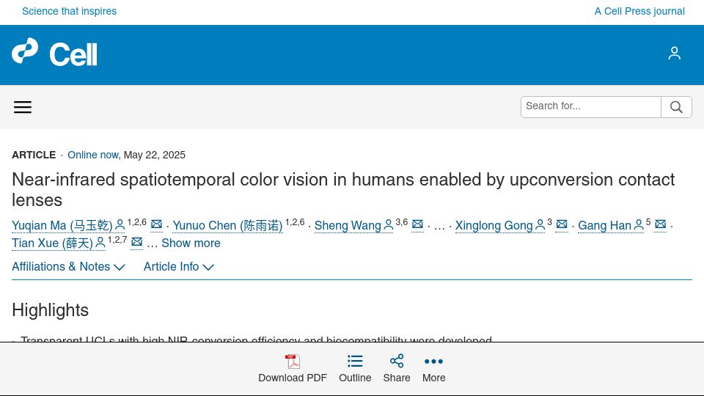Click Show more authors link

click(191, 243)
